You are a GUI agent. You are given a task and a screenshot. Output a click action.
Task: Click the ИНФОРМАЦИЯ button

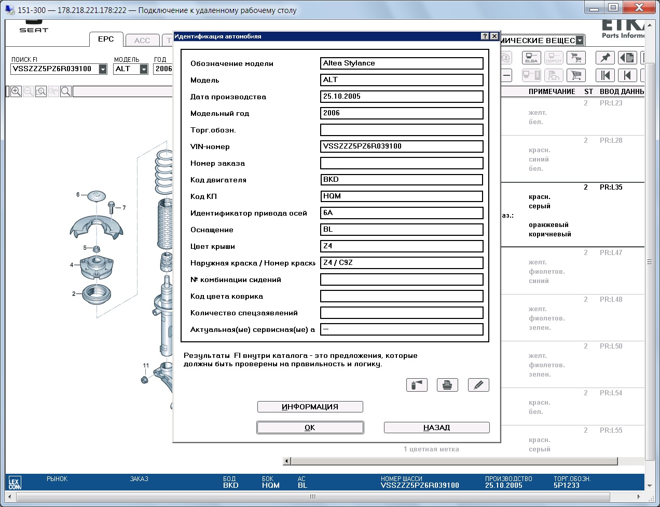[x=310, y=407]
